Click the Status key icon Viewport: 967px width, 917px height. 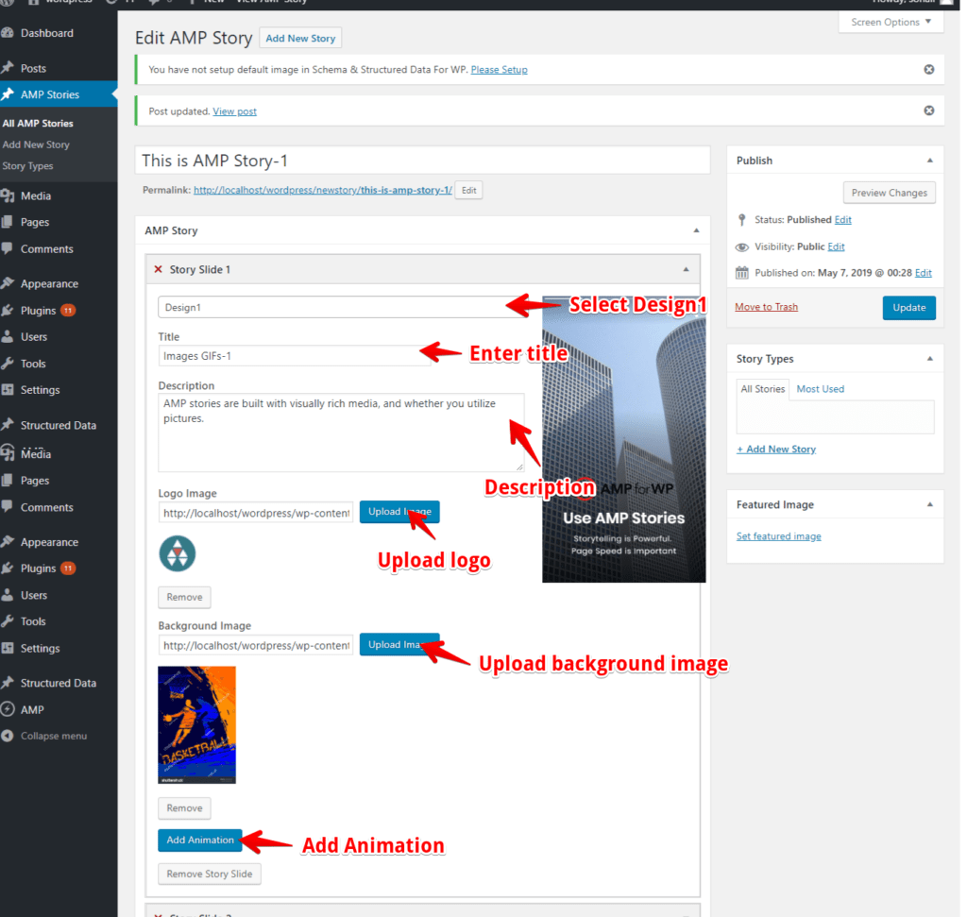pyautogui.click(x=742, y=219)
